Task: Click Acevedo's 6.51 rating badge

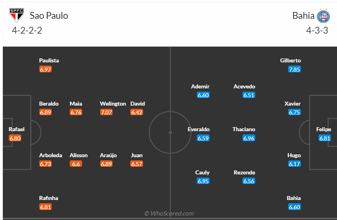Action: (x=249, y=95)
